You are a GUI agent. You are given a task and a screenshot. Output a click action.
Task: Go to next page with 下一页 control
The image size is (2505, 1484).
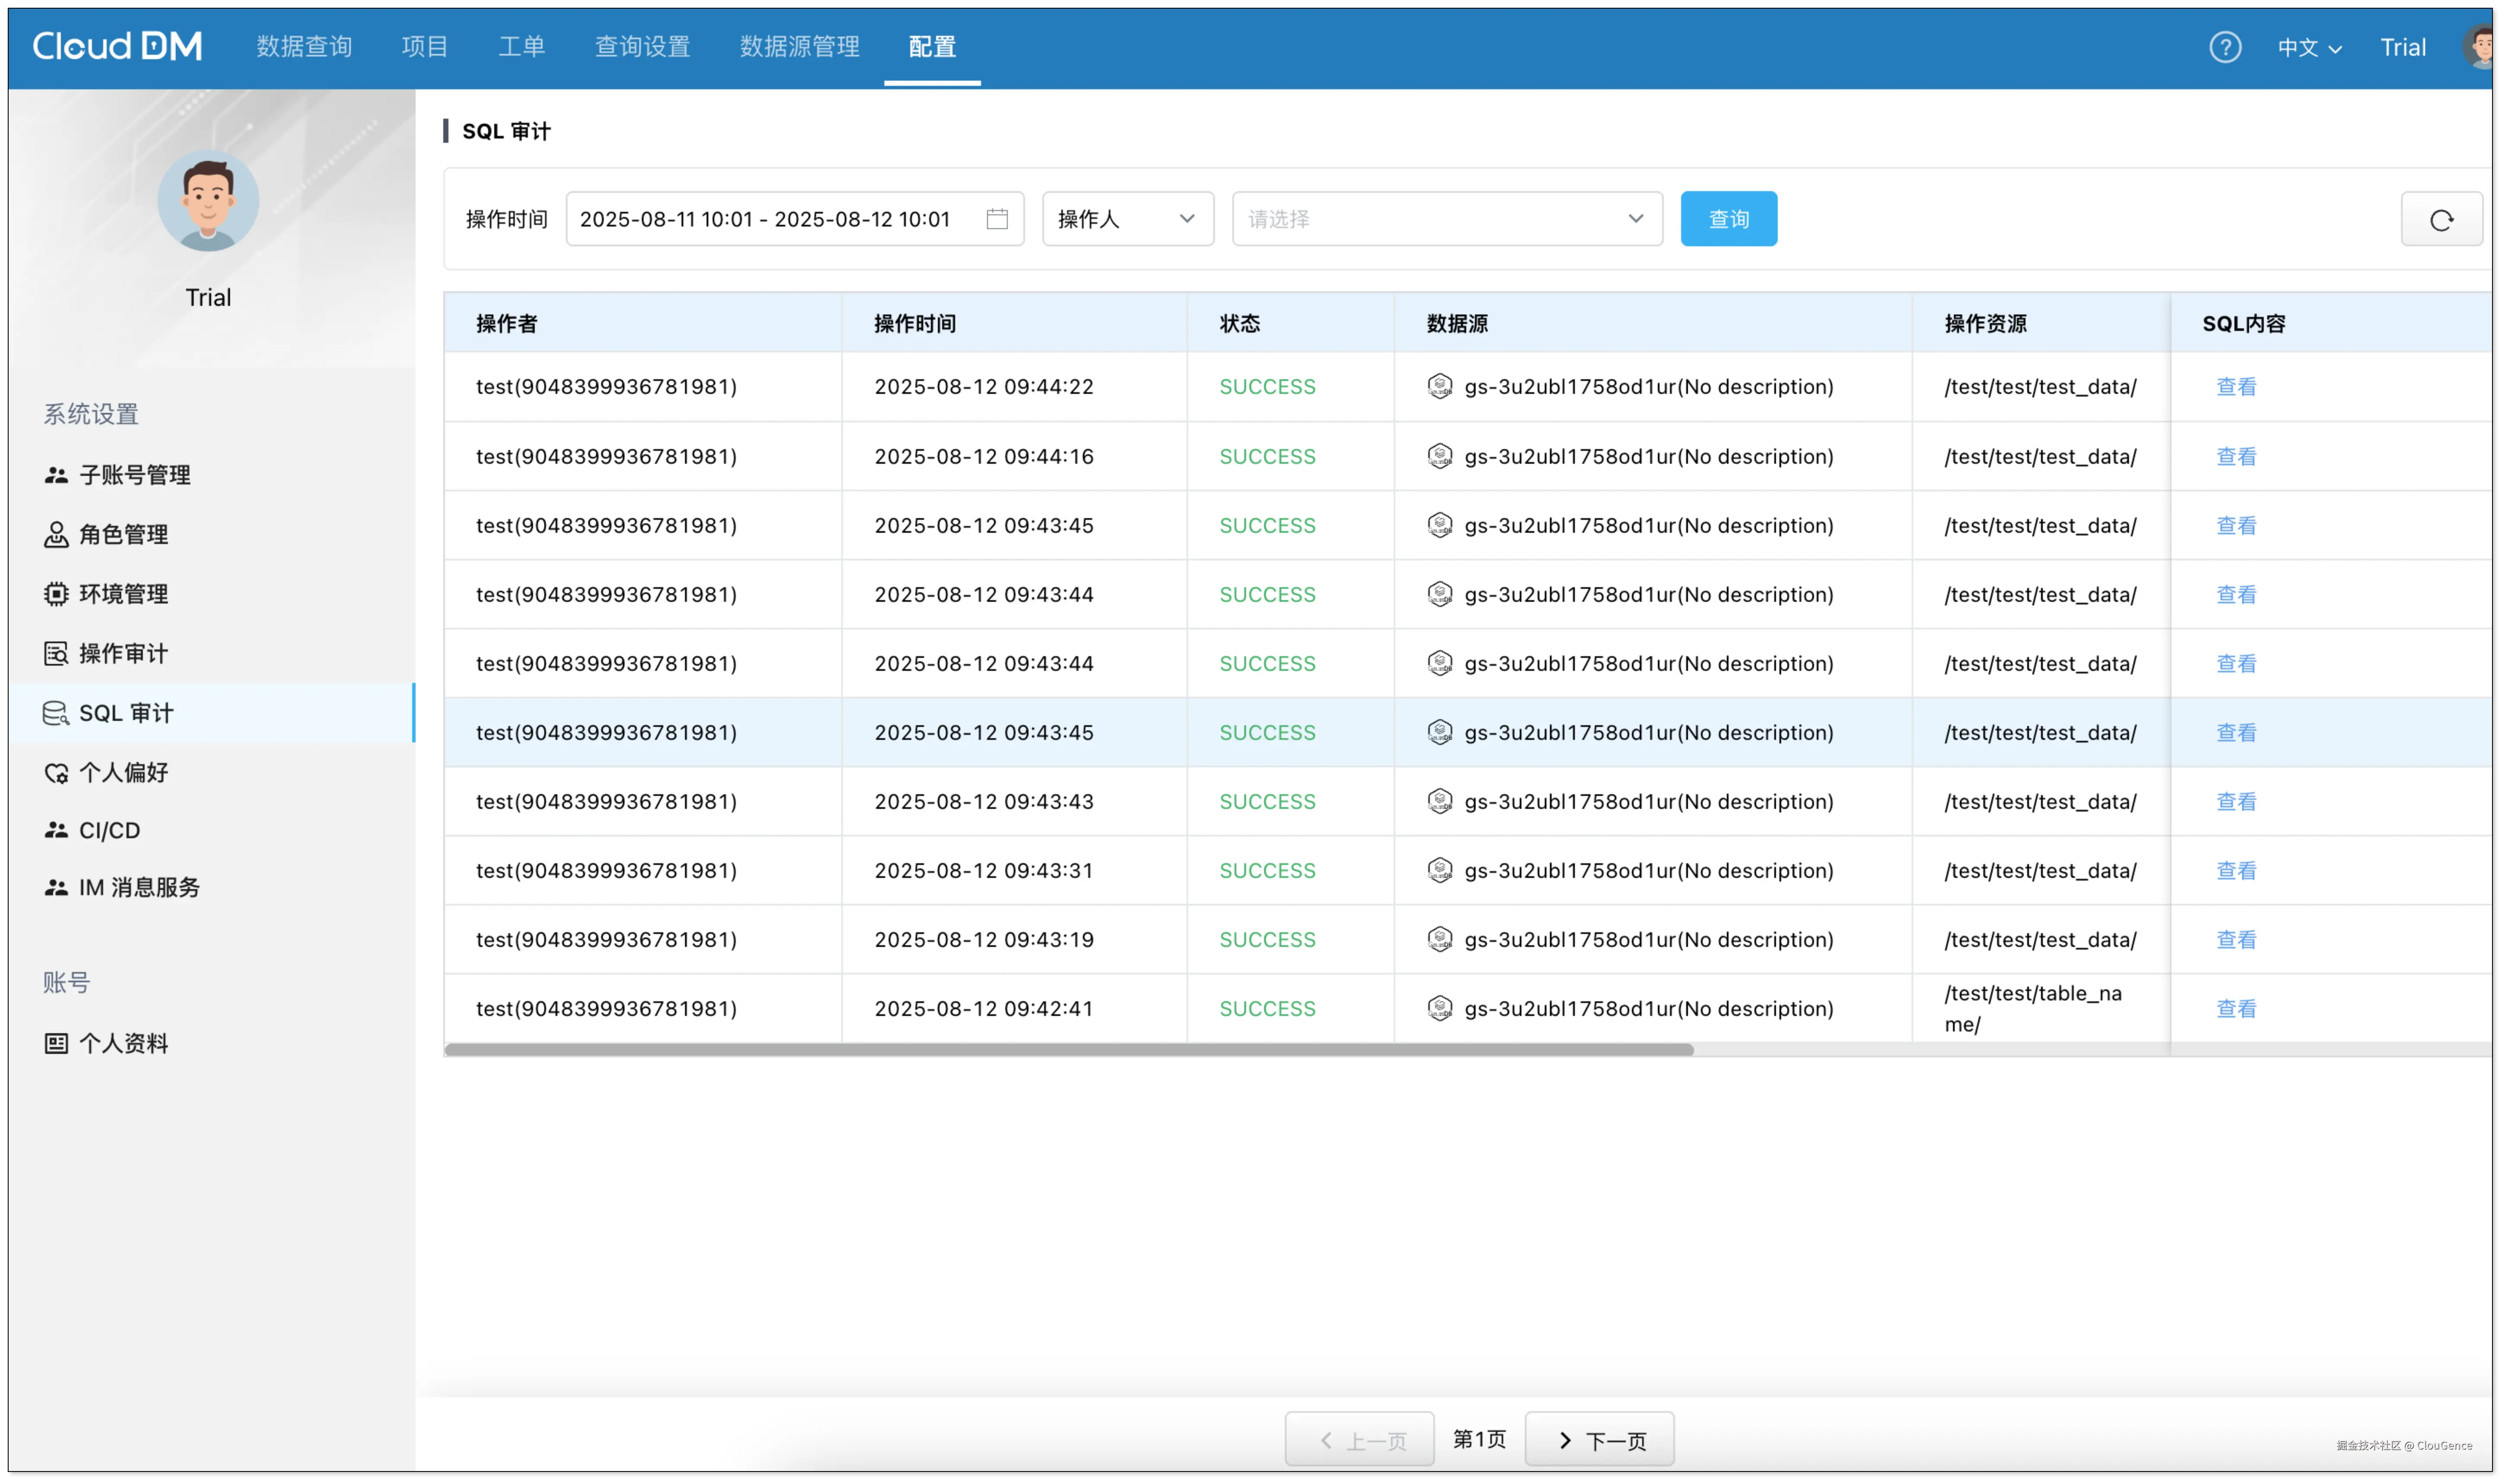click(1599, 1439)
